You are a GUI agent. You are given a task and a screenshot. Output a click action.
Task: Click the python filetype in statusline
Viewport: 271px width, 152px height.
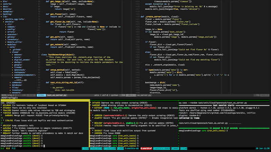(x=114, y=95)
